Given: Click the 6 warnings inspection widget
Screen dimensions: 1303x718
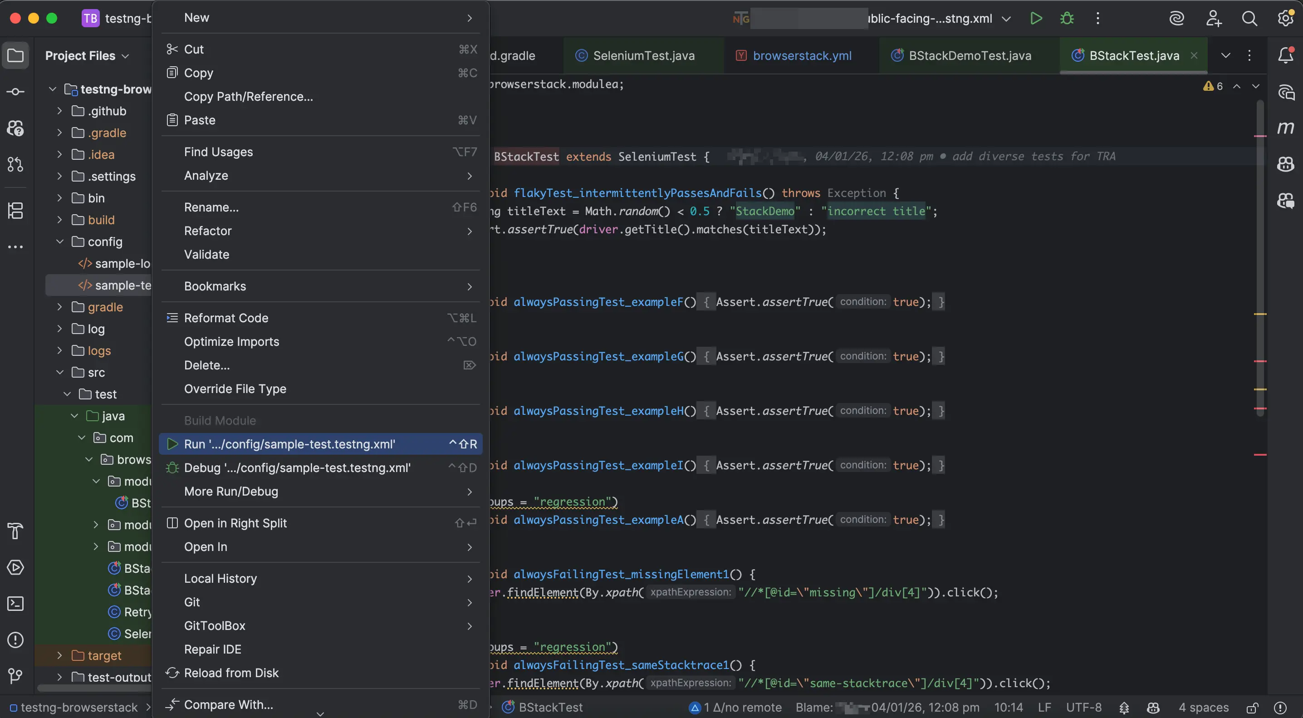Looking at the screenshot, I should pyautogui.click(x=1212, y=86).
